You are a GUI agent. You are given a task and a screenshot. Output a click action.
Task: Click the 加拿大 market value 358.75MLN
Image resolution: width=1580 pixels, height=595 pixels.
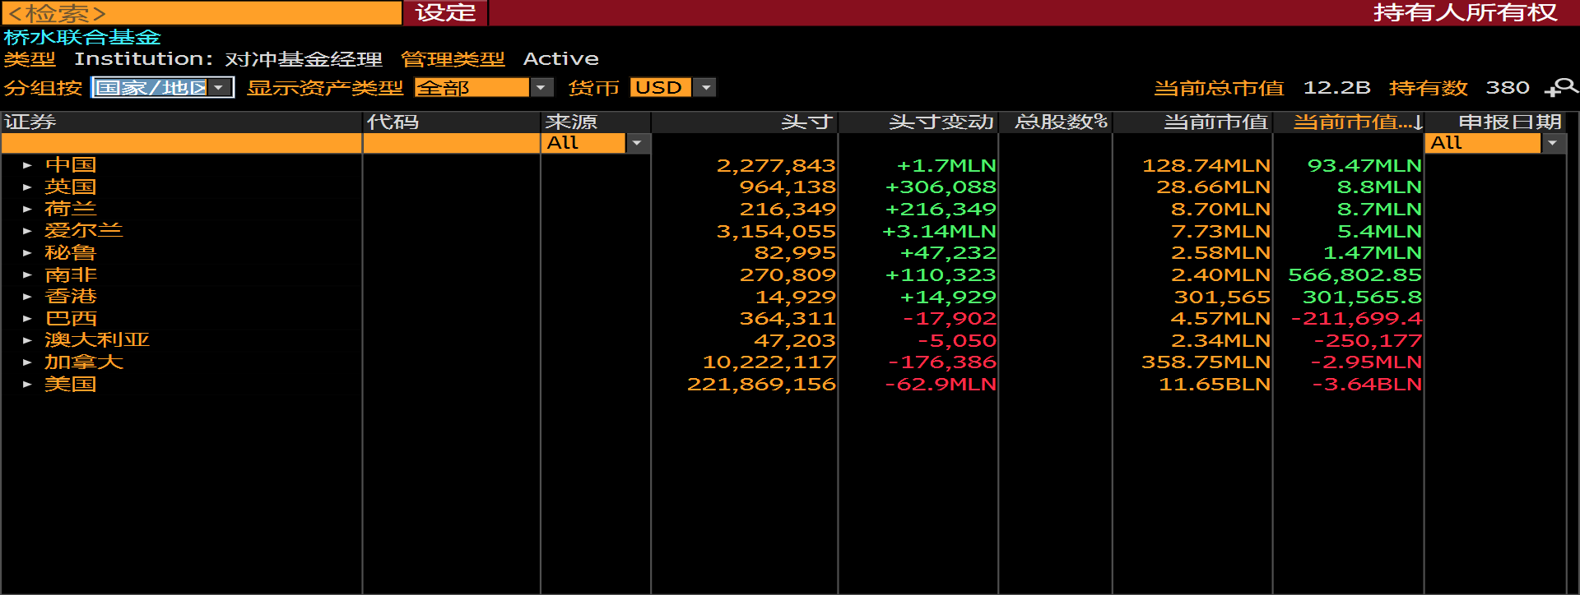(1206, 362)
